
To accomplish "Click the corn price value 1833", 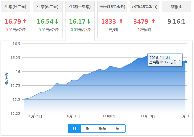I will pos(109,21).
